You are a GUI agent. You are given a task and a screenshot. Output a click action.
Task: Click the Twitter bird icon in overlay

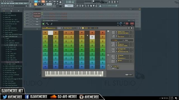[x=5, y=97]
